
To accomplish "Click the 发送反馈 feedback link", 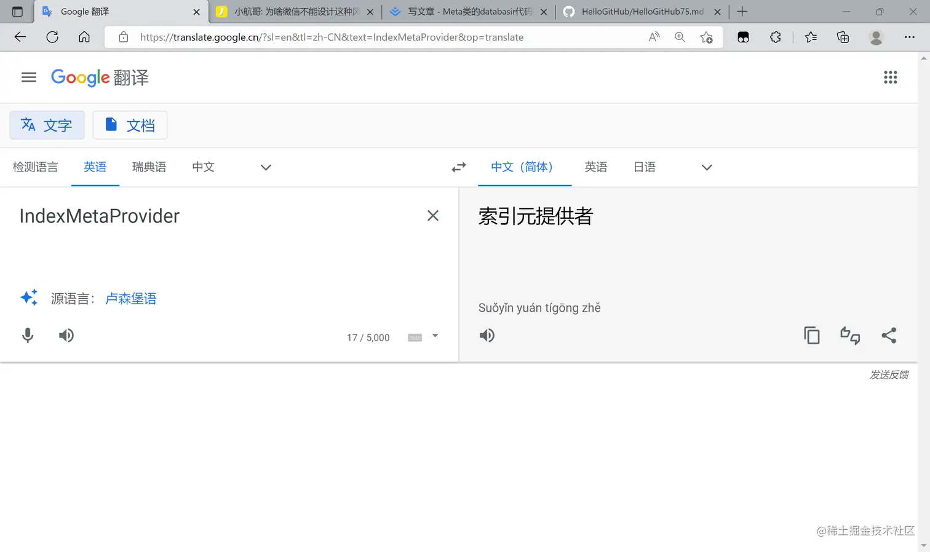I will tap(889, 374).
